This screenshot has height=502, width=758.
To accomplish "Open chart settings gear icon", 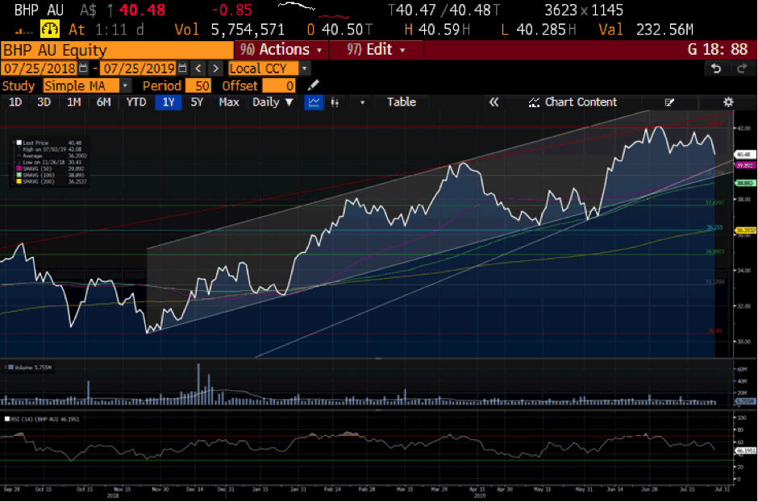I will pyautogui.click(x=728, y=102).
